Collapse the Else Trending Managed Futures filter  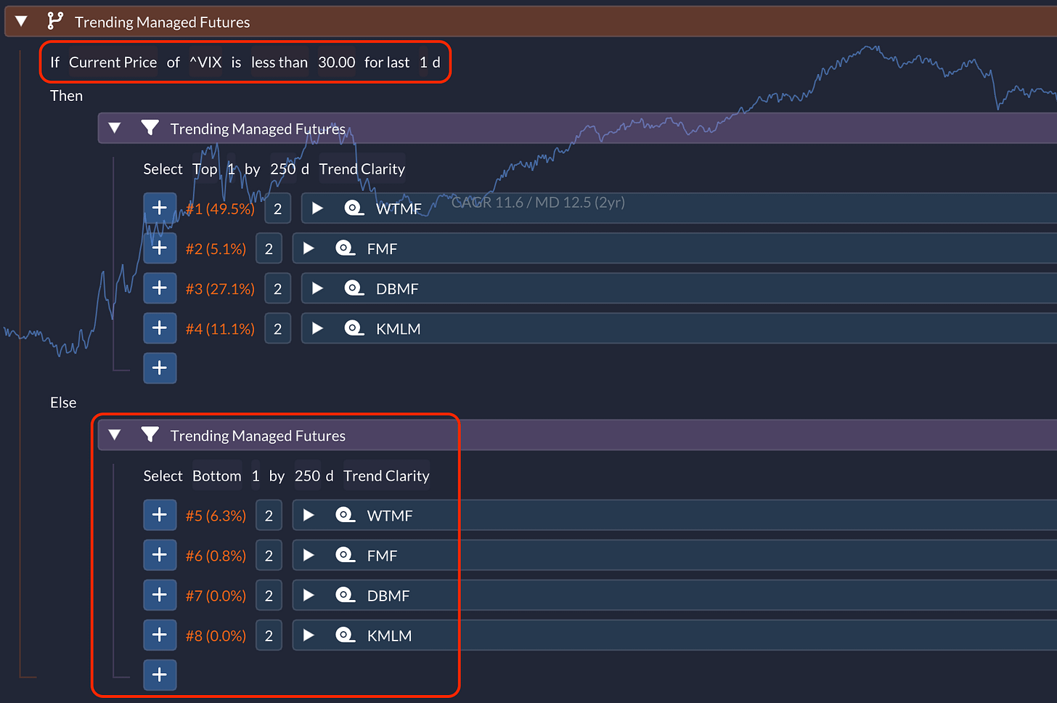tap(114, 435)
